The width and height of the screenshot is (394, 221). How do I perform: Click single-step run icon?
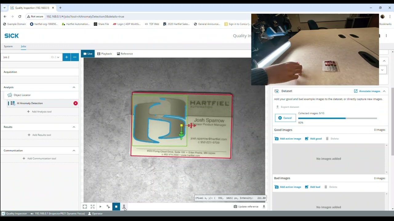tap(108, 207)
